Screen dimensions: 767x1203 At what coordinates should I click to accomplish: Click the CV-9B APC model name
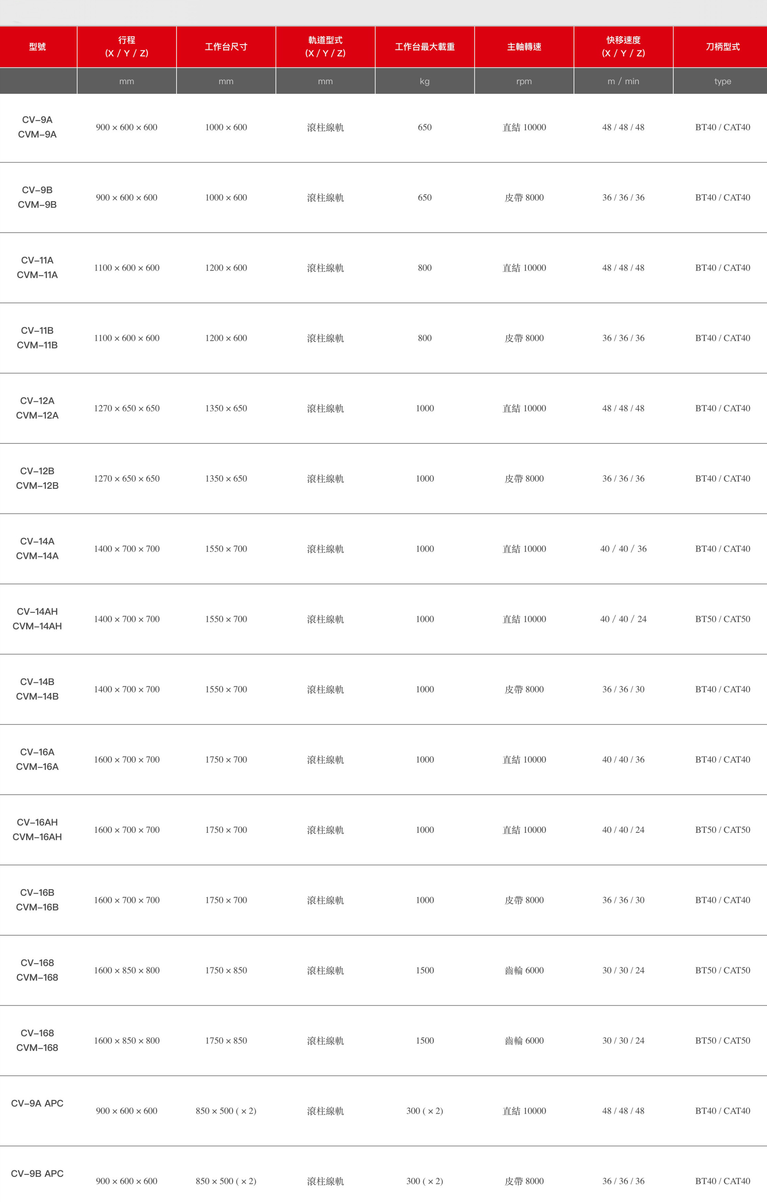37,1173
